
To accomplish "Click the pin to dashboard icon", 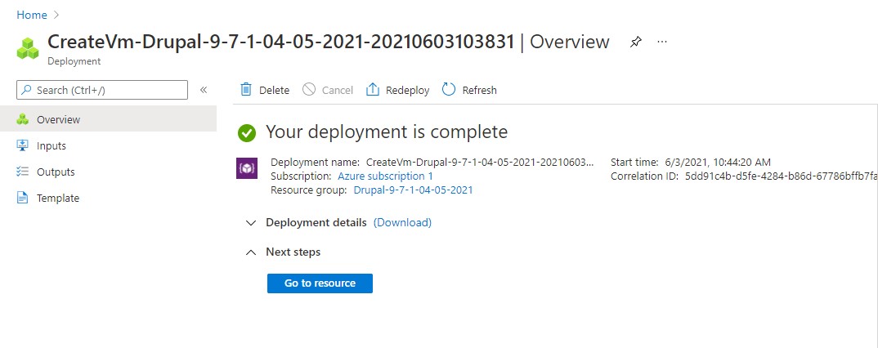I will pos(635,42).
